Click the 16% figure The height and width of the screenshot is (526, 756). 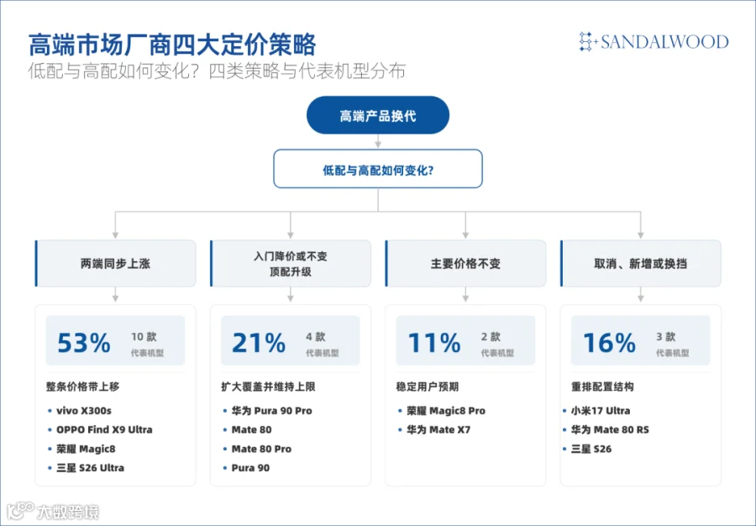[x=610, y=343]
